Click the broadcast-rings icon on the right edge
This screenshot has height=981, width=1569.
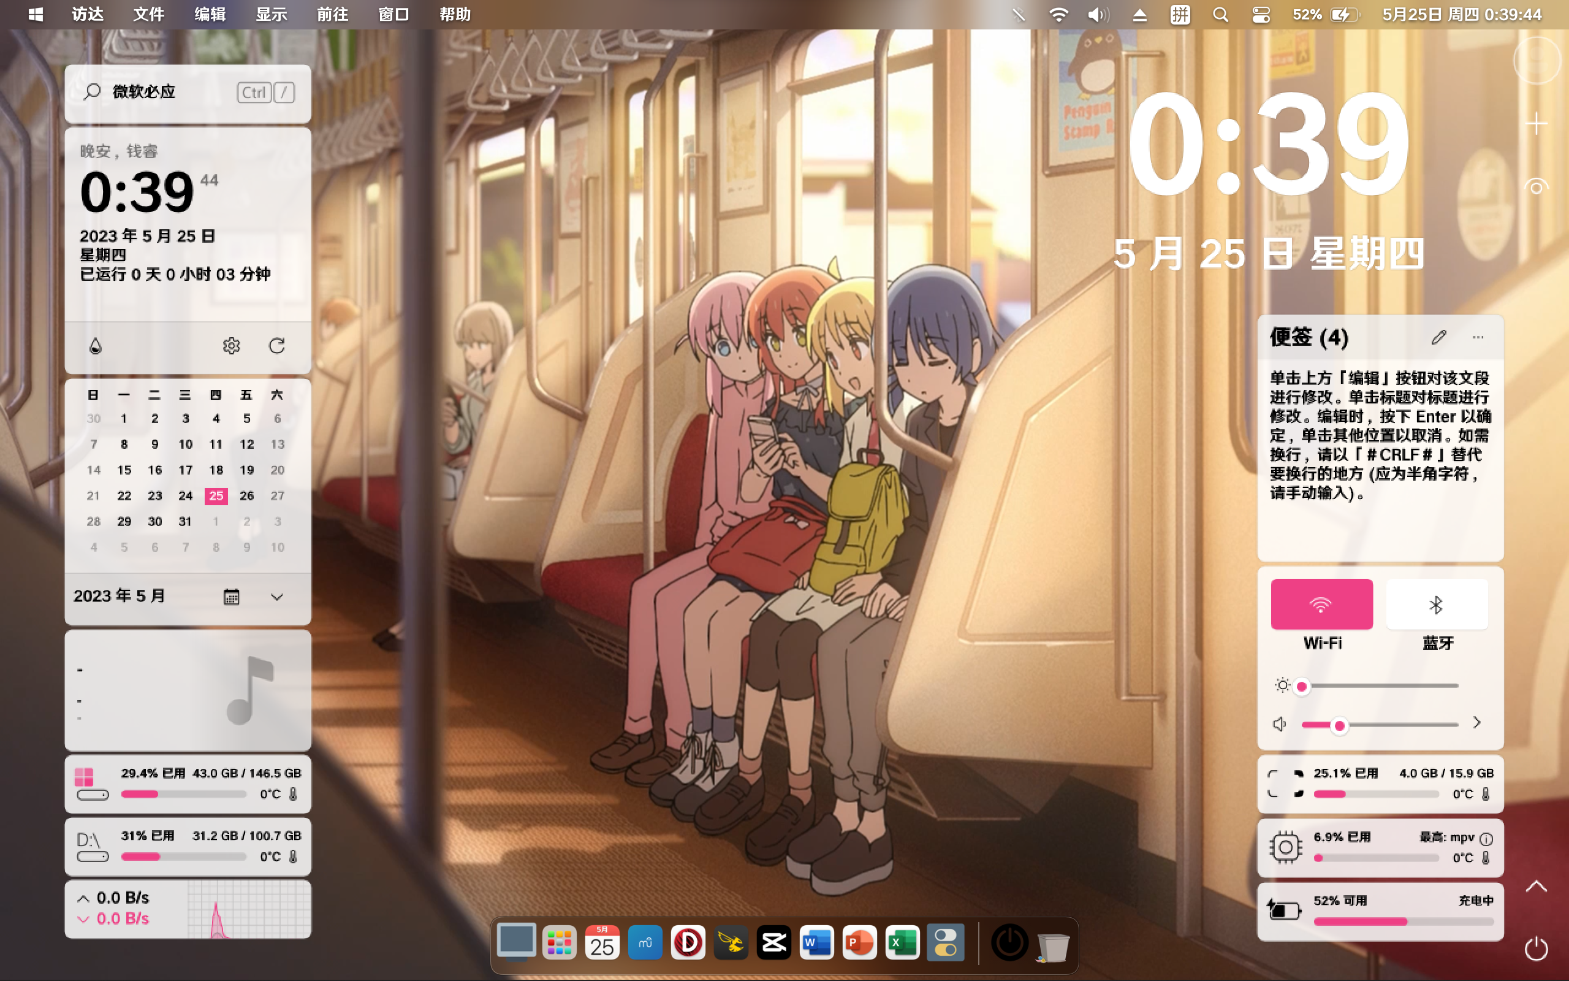pyautogui.click(x=1536, y=187)
